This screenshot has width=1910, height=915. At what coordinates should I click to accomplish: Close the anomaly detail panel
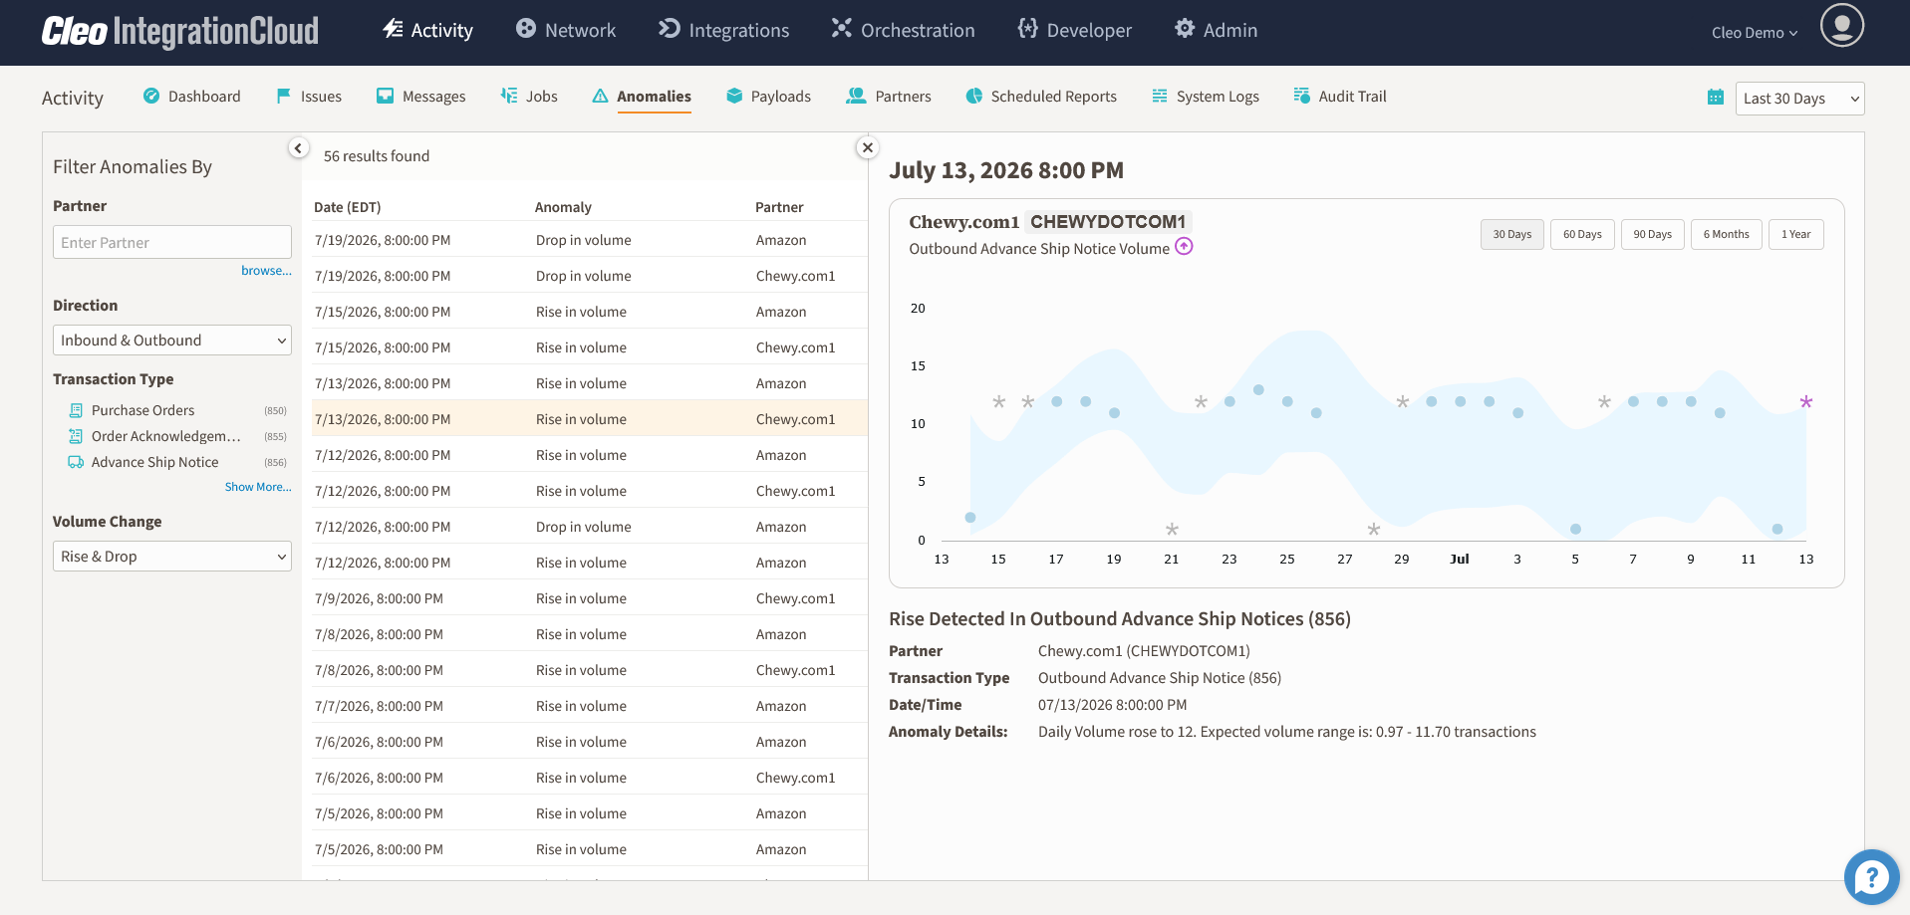click(x=868, y=148)
